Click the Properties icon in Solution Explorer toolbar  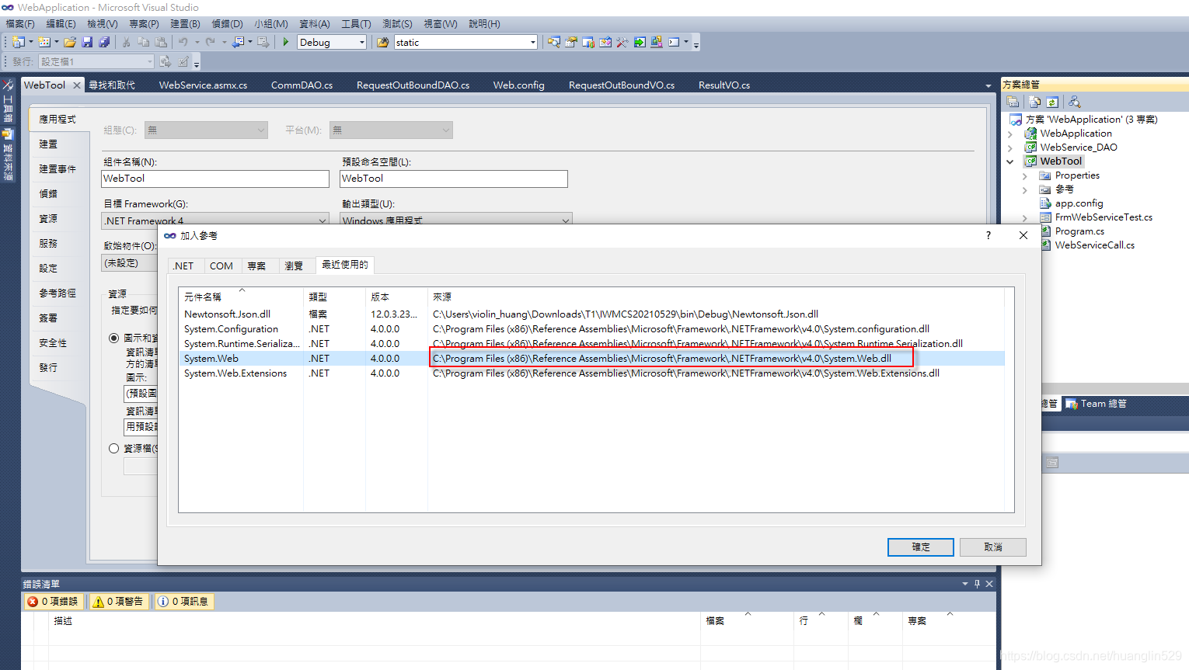pyautogui.click(x=1013, y=102)
